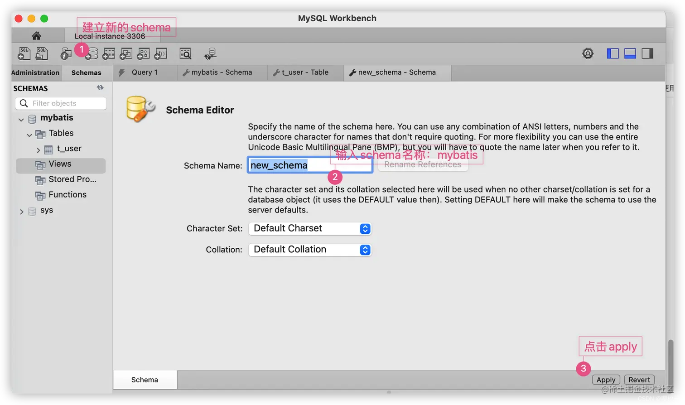This screenshot has width=685, height=405.
Task: Create a new function toolbar icon
Action: coord(161,54)
